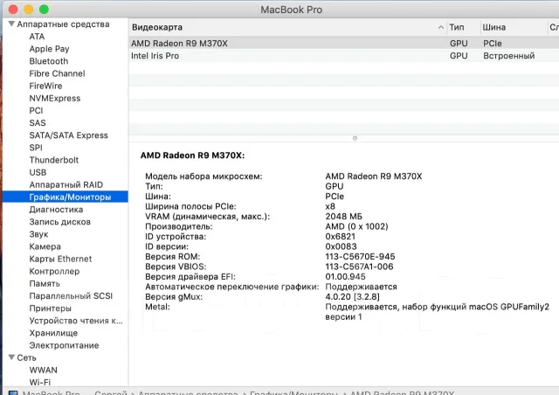
Task: Open USB sidebar entry
Action: (38, 172)
